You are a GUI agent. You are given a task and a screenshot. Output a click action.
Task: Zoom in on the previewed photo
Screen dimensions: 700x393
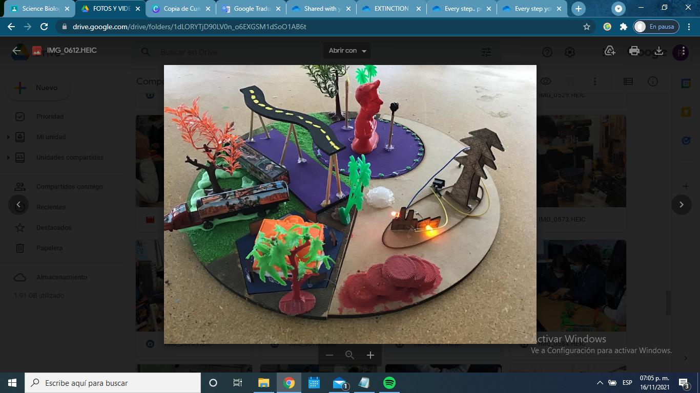[370, 355]
